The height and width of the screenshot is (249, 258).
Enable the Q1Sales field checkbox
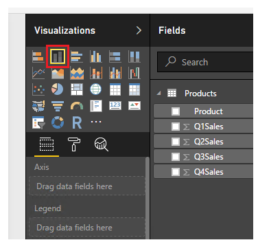[x=176, y=127]
